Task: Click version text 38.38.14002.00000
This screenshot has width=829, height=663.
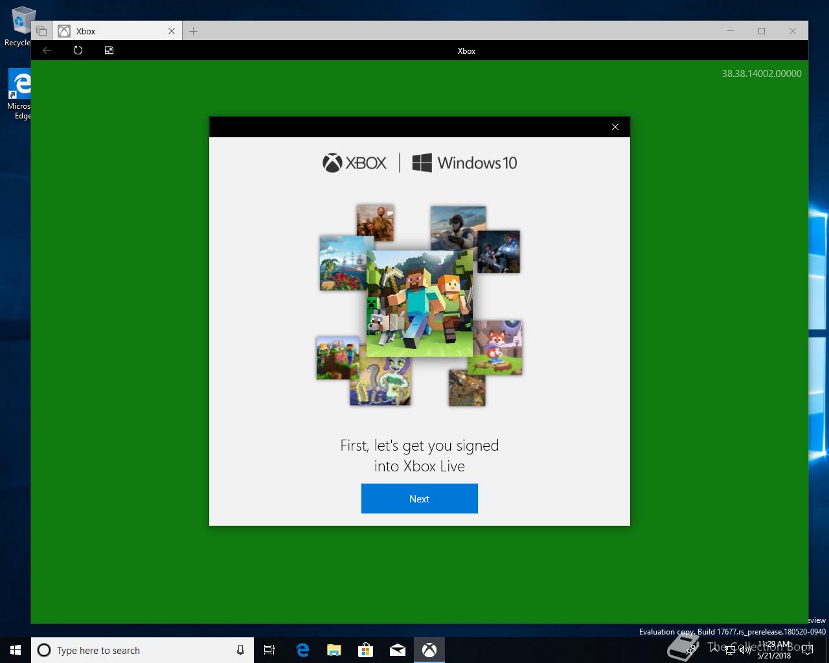Action: pos(762,74)
